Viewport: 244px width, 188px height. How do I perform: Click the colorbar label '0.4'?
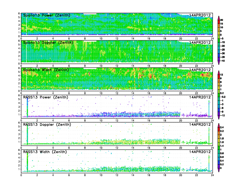[222, 161]
